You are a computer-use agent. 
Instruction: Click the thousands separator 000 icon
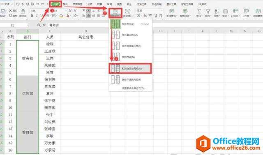click(150, 16)
